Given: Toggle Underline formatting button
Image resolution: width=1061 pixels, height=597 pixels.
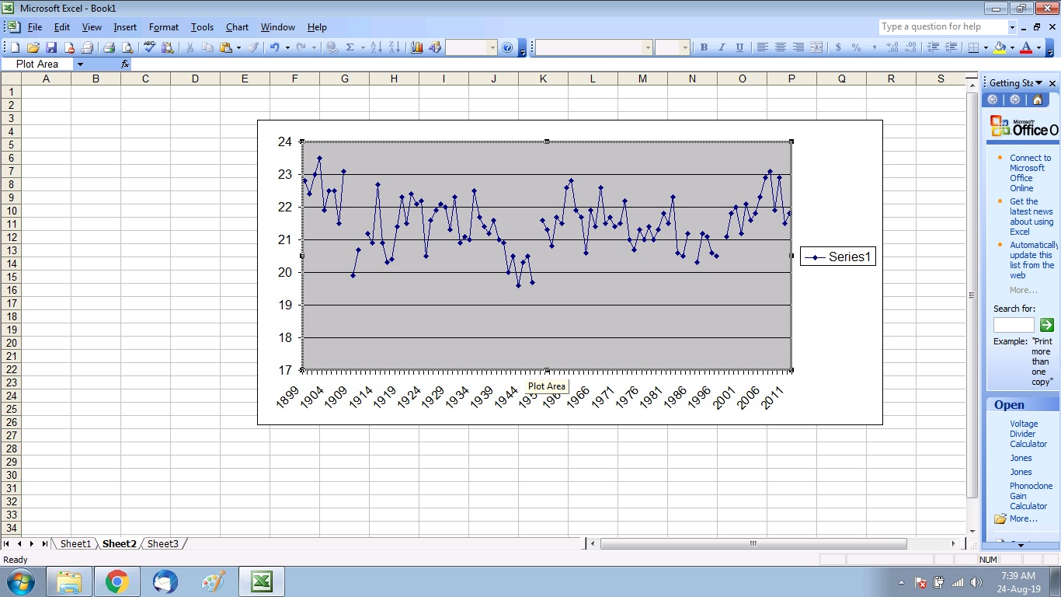Looking at the screenshot, I should pos(739,47).
